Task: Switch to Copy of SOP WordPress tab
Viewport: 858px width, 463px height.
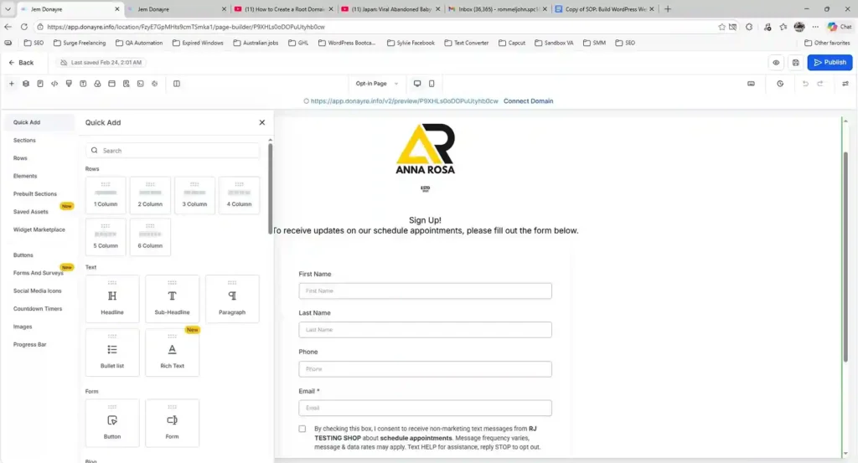Action: [604, 9]
